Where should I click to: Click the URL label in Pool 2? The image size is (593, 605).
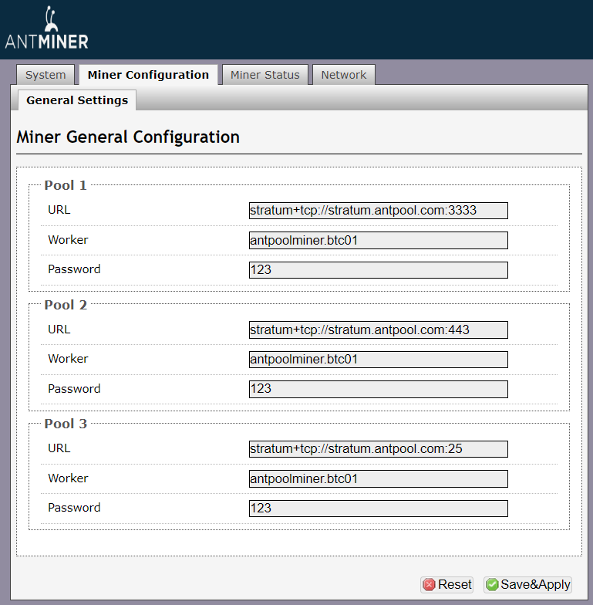click(x=59, y=330)
